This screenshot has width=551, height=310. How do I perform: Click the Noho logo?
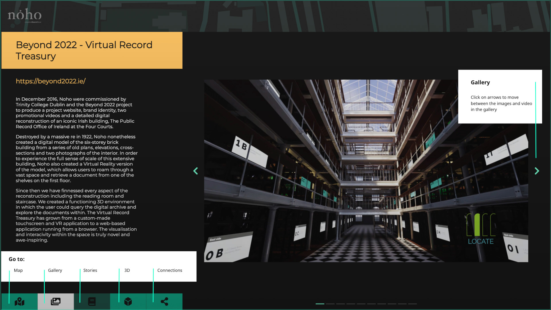[24, 15]
